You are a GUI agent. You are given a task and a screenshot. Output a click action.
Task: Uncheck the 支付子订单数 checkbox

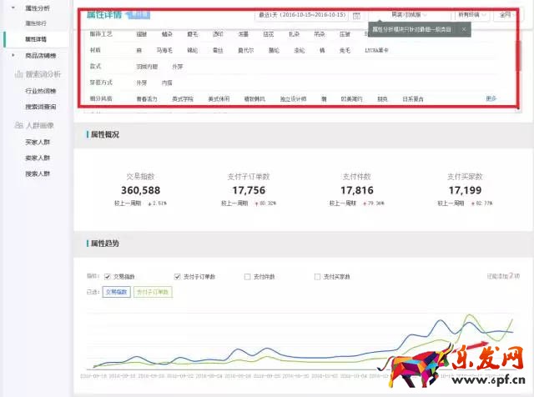point(178,276)
